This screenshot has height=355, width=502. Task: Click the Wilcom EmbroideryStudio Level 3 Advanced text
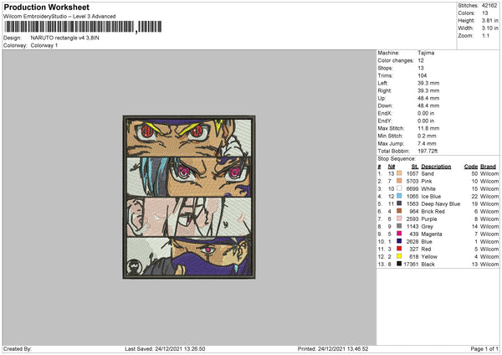pyautogui.click(x=59, y=17)
